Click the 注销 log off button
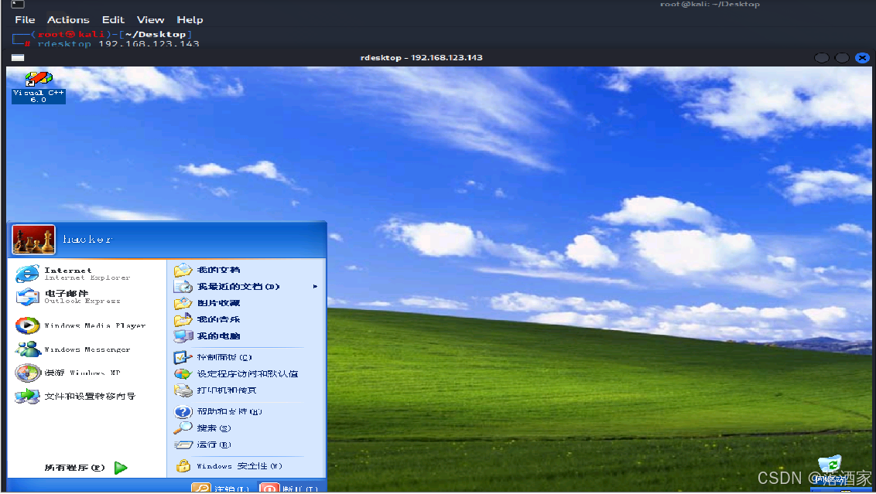 (x=221, y=489)
